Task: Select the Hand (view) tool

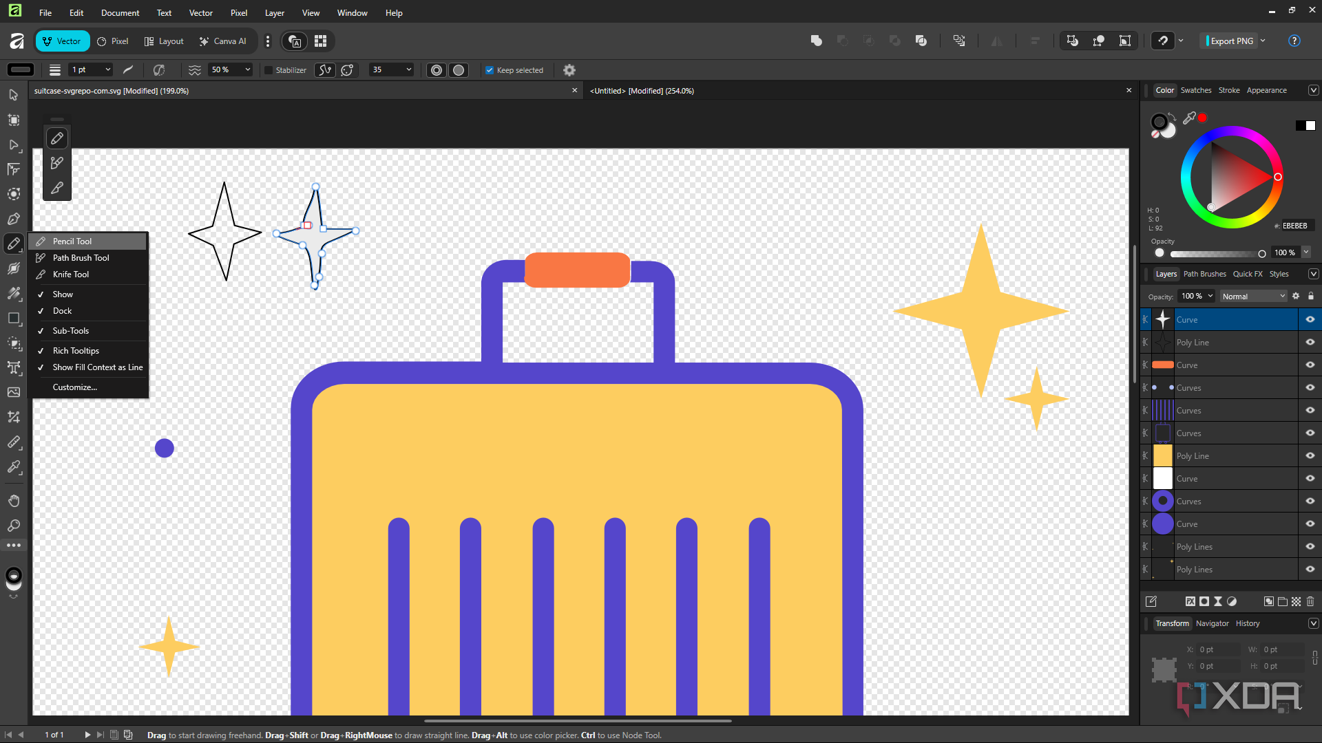Action: [x=13, y=500]
